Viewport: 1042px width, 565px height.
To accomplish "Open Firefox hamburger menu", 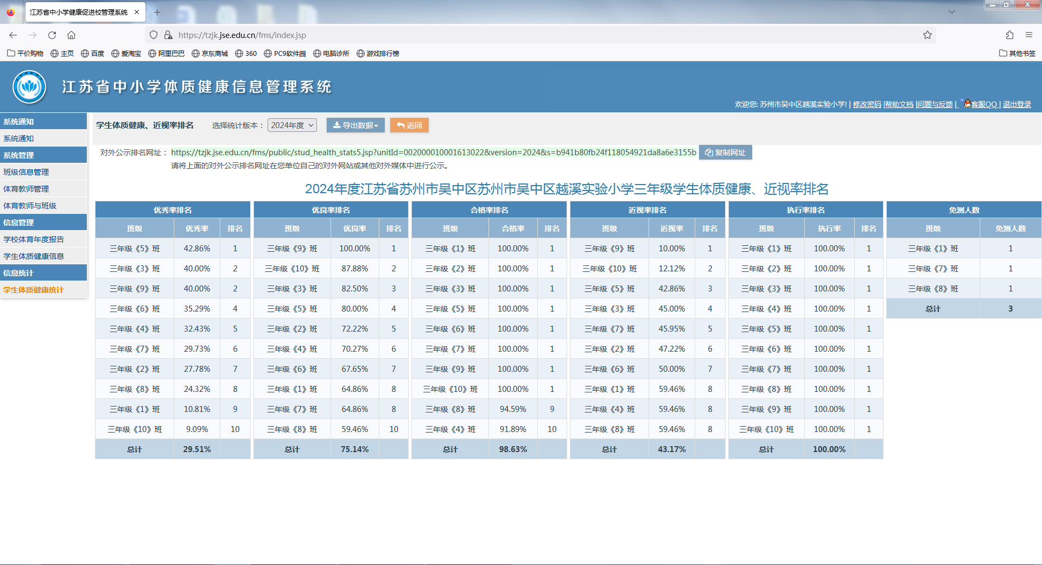I will (x=1029, y=35).
